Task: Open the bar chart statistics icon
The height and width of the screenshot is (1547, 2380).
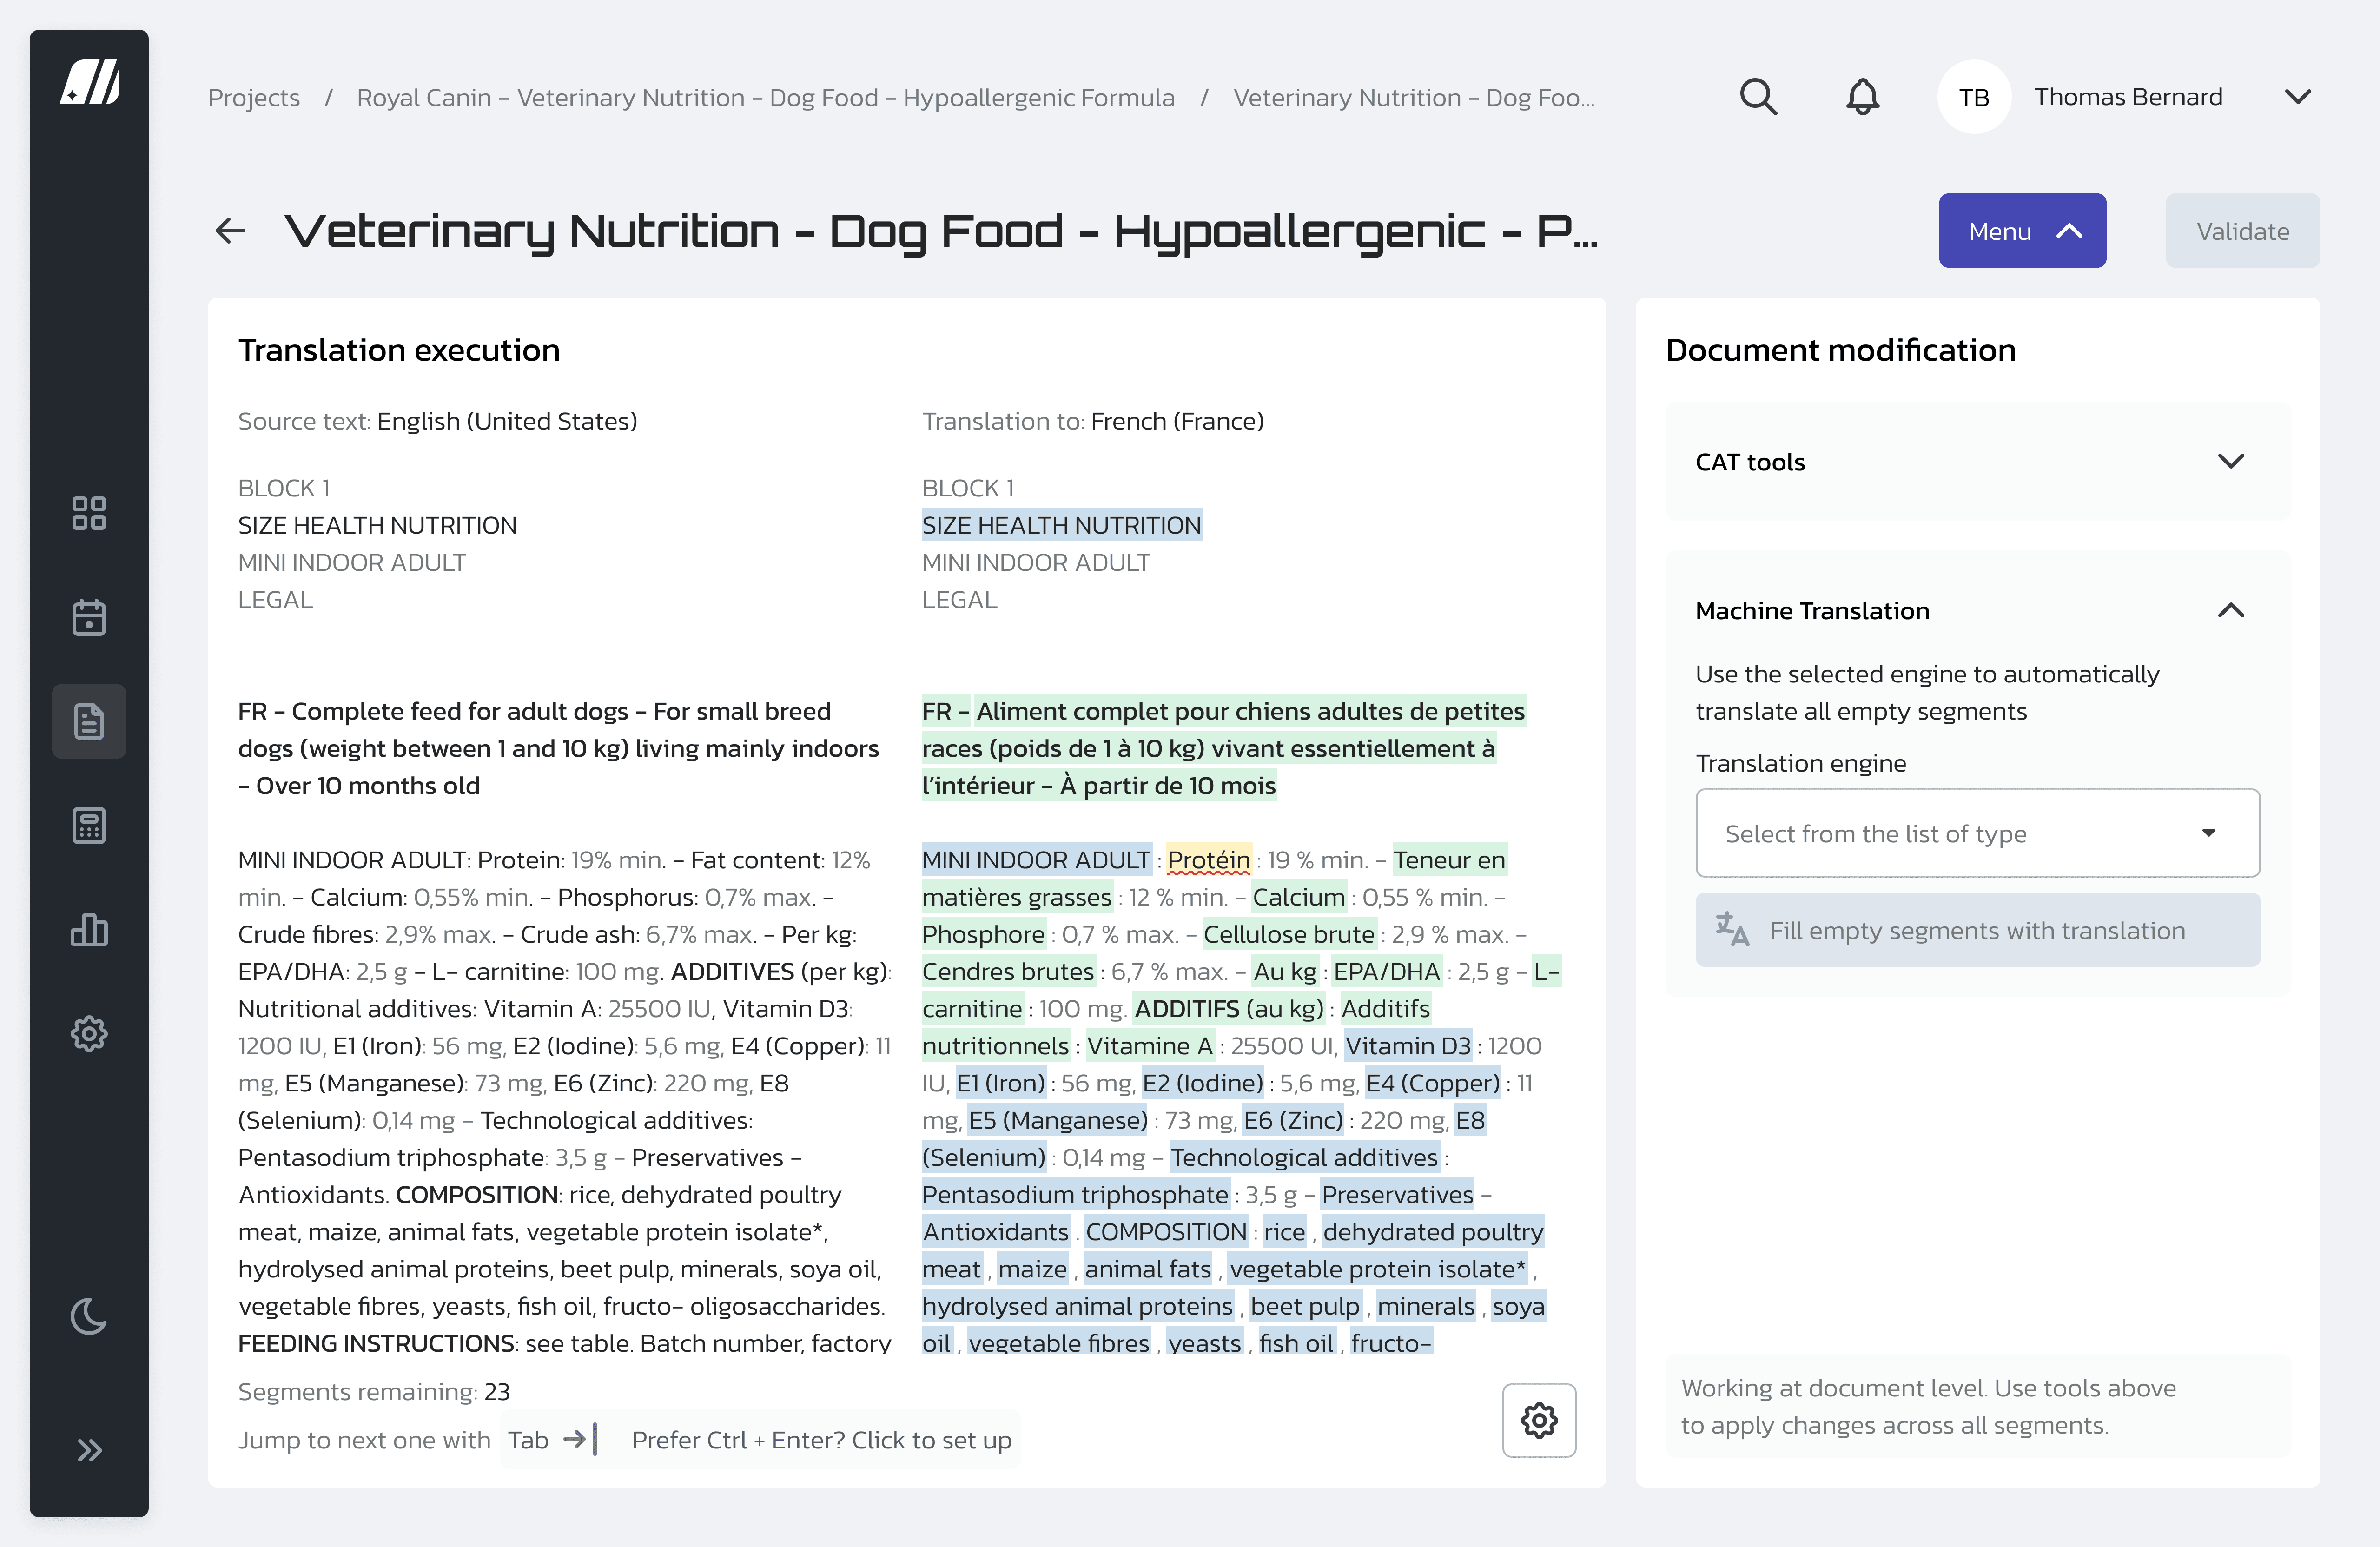Action: click(x=89, y=930)
